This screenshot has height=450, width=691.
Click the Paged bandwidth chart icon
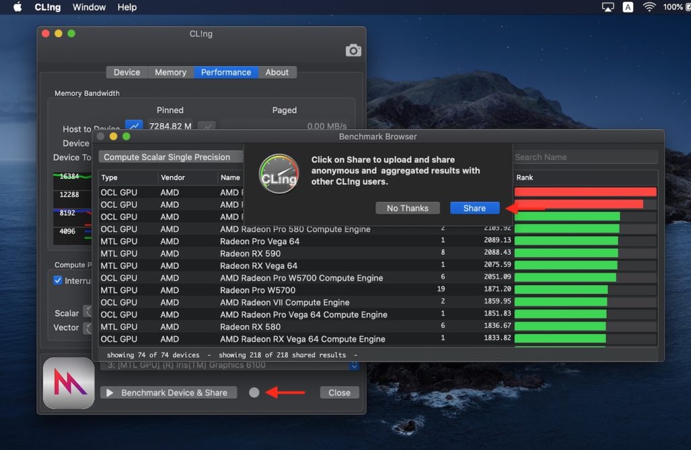(x=206, y=126)
